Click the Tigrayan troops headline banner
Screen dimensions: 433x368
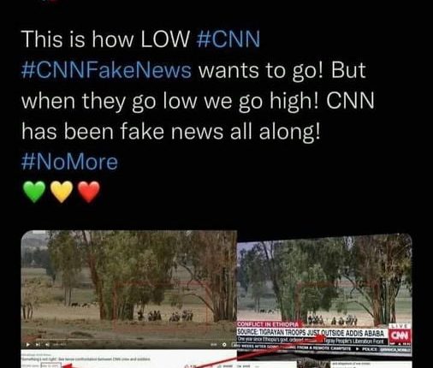click(311, 333)
